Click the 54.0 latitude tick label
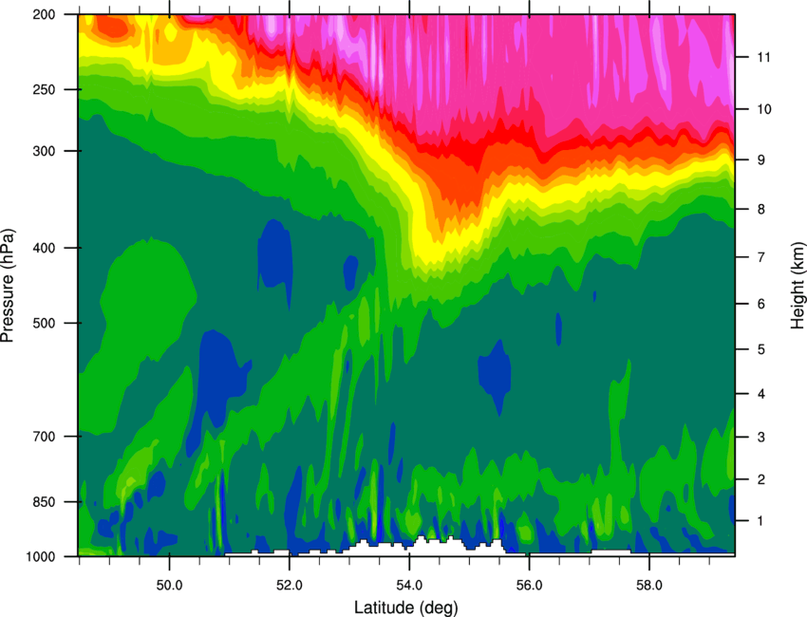The image size is (807, 617). (409, 585)
